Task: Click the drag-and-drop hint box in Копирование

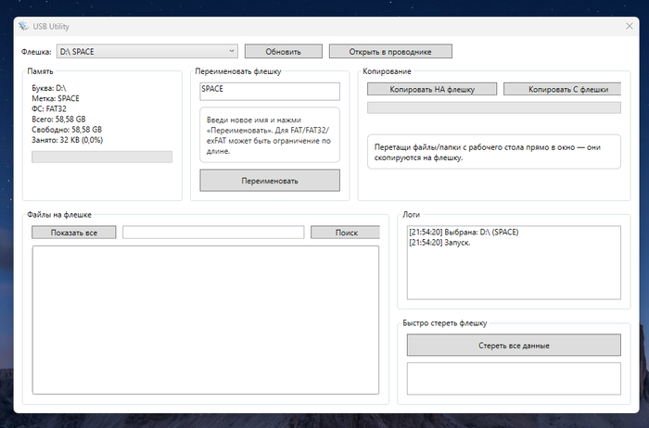Action: pos(493,152)
